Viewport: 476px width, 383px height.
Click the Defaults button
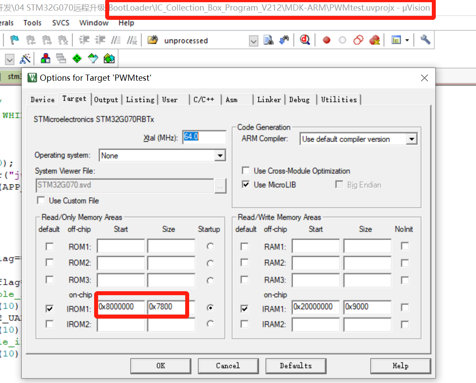(x=296, y=366)
